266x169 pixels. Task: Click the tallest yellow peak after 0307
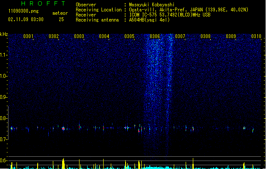click(193, 163)
